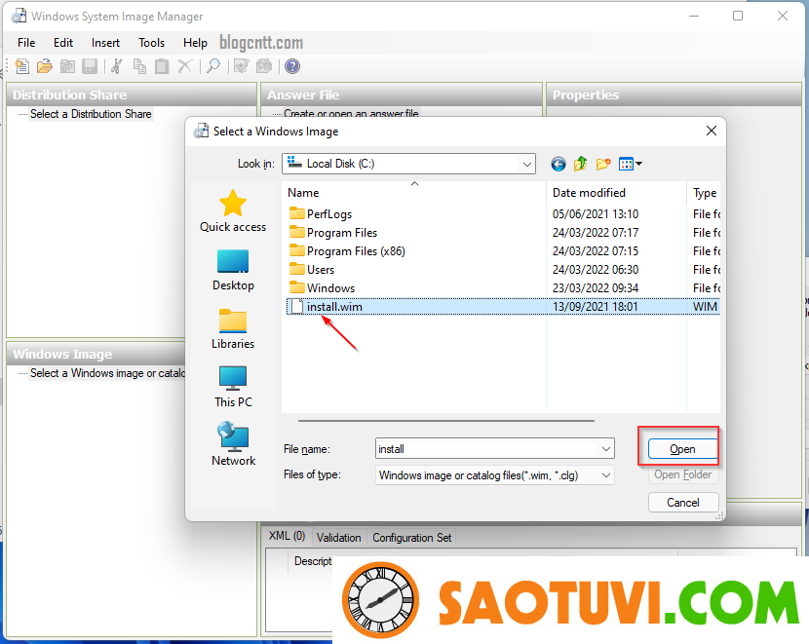The height and width of the screenshot is (644, 809).
Task: Click the Validate Answer File toolbar icon
Action: 241,66
